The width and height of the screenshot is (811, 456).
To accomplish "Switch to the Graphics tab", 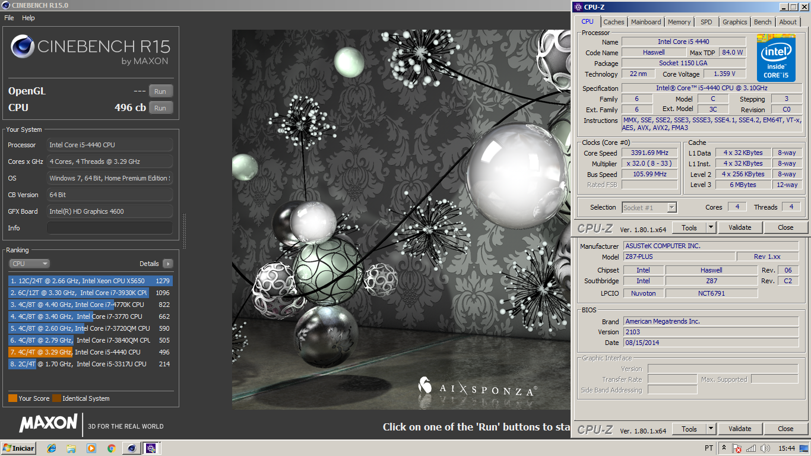I will tap(734, 22).
